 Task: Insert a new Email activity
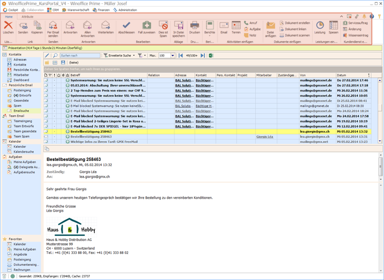click(224, 27)
